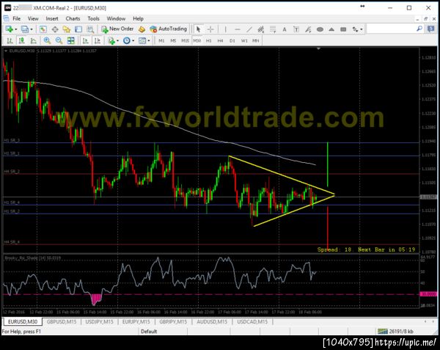Expand the Indicators dropdown arrow
440x350 pixels.
click(x=117, y=41)
